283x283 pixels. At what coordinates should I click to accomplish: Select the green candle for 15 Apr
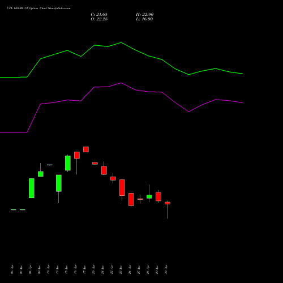click(x=68, y=163)
